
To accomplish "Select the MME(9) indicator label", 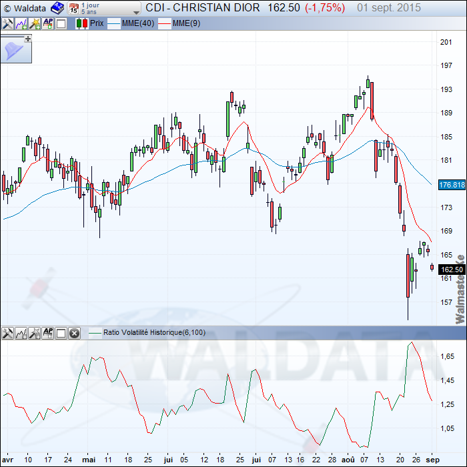I will click(186, 23).
